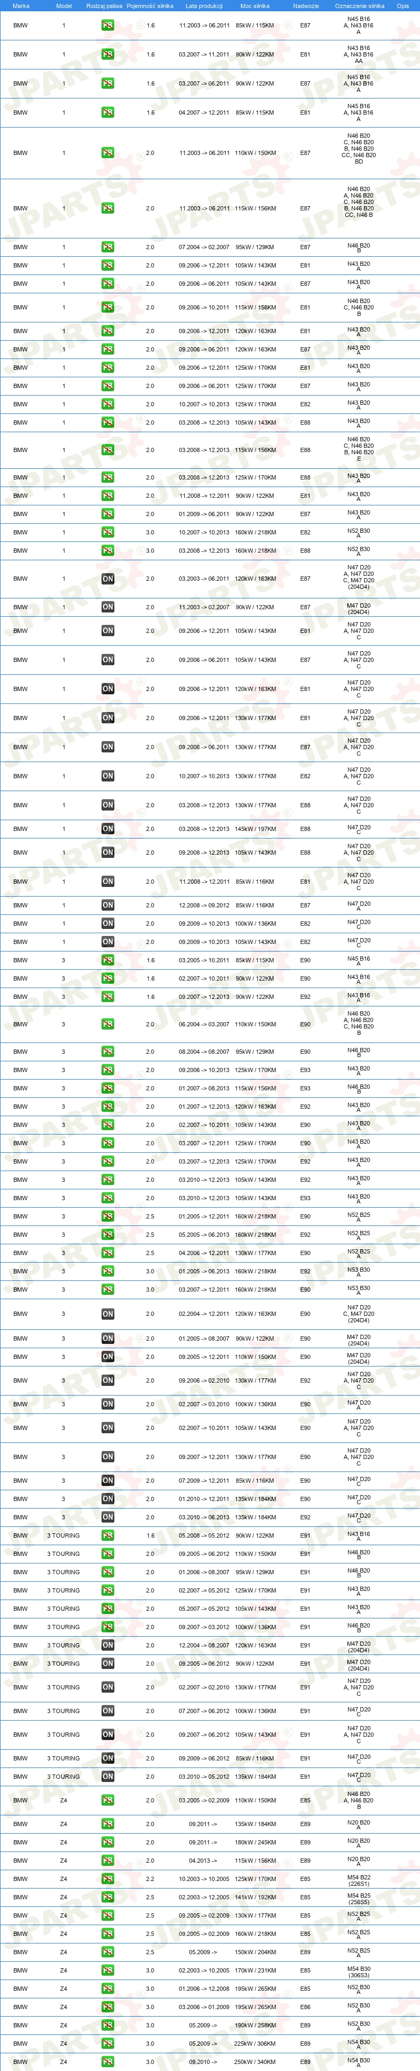Select the E86 body cell
This screenshot has width=420, height=2071.
tap(306, 2006)
